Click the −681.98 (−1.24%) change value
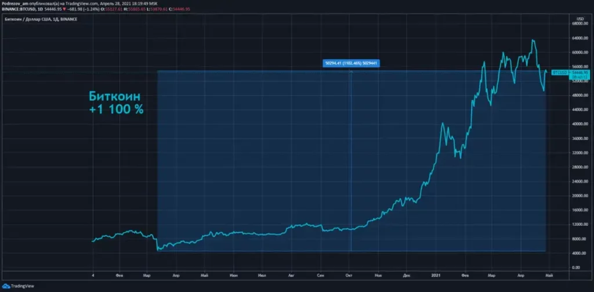594x292 pixels. [82, 8]
